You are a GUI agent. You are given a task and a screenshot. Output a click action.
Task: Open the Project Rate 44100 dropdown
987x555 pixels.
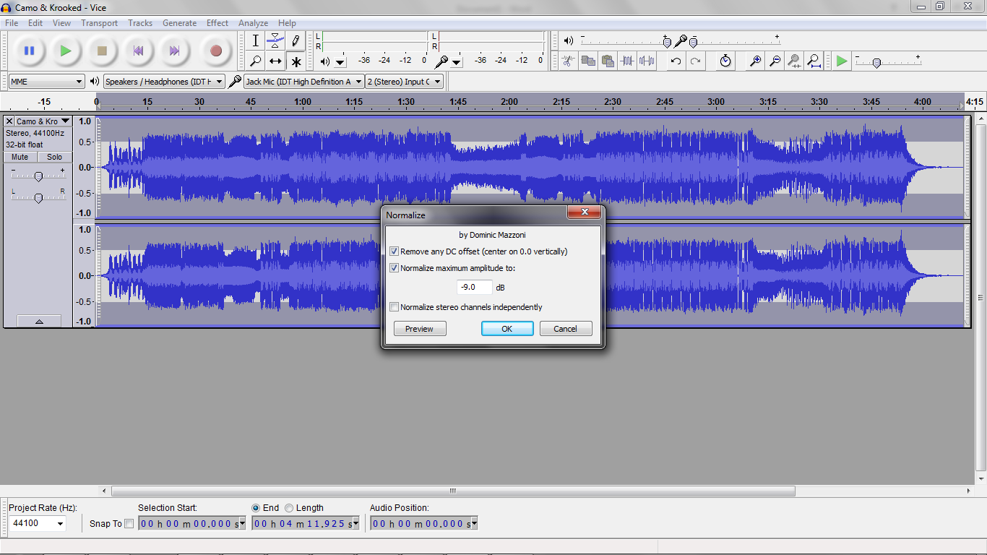point(37,523)
